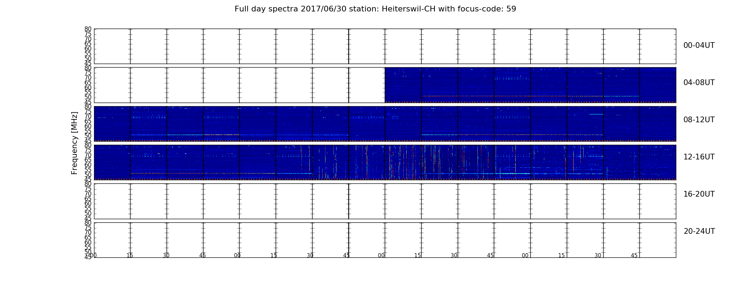Screen dimensions: 751x286
Task: Select the "Frequency [MHz]" axis label
Action: (x=74, y=143)
